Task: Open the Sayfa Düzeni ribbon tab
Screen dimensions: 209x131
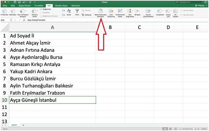Action: [25, 6]
